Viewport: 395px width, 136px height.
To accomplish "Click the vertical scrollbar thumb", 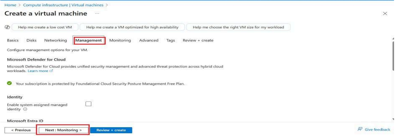I will [393, 52].
